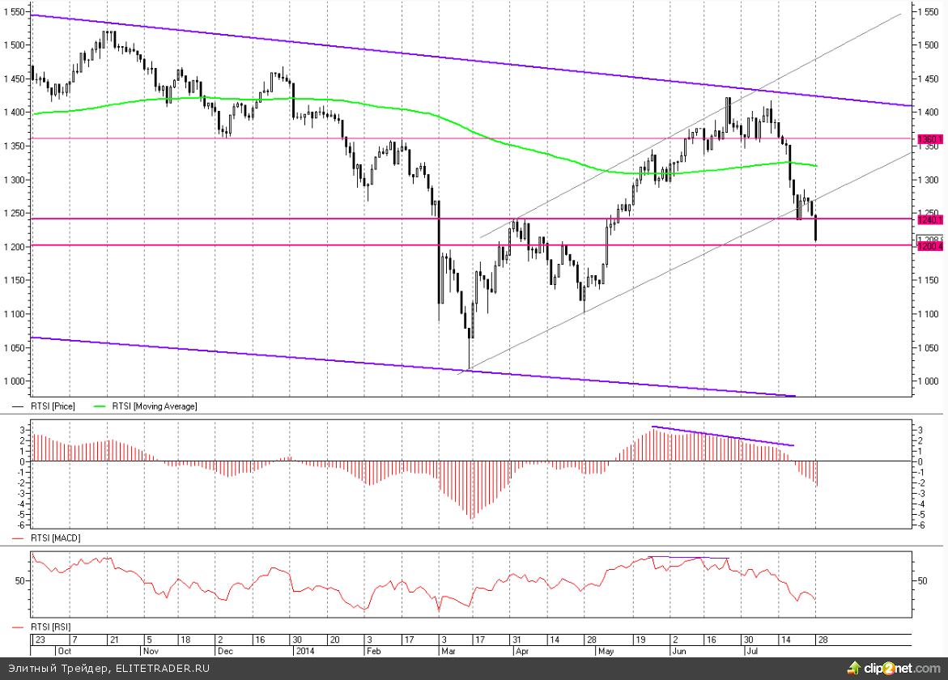This screenshot has width=948, height=680.
Task: Select the 1360.1 pink price level tag
Action: (929, 139)
